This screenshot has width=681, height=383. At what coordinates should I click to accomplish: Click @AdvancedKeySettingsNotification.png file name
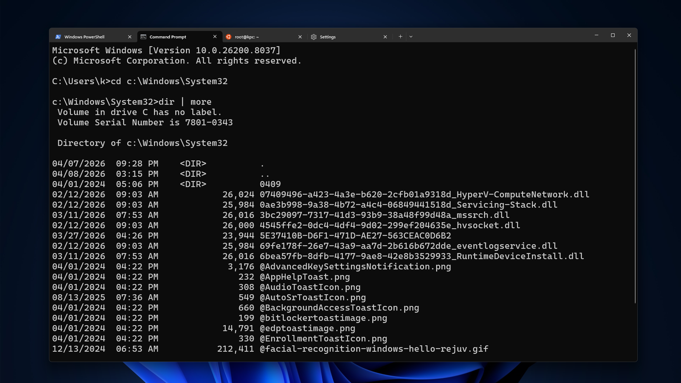coord(355,267)
